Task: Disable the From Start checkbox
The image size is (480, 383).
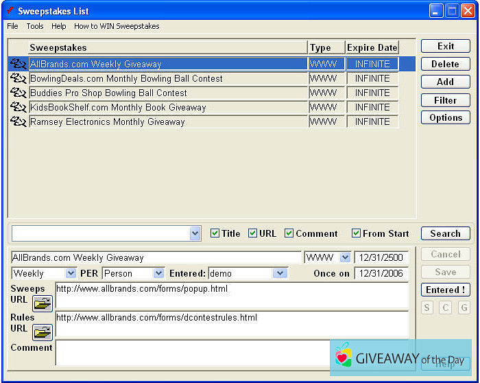Action: pyautogui.click(x=356, y=233)
